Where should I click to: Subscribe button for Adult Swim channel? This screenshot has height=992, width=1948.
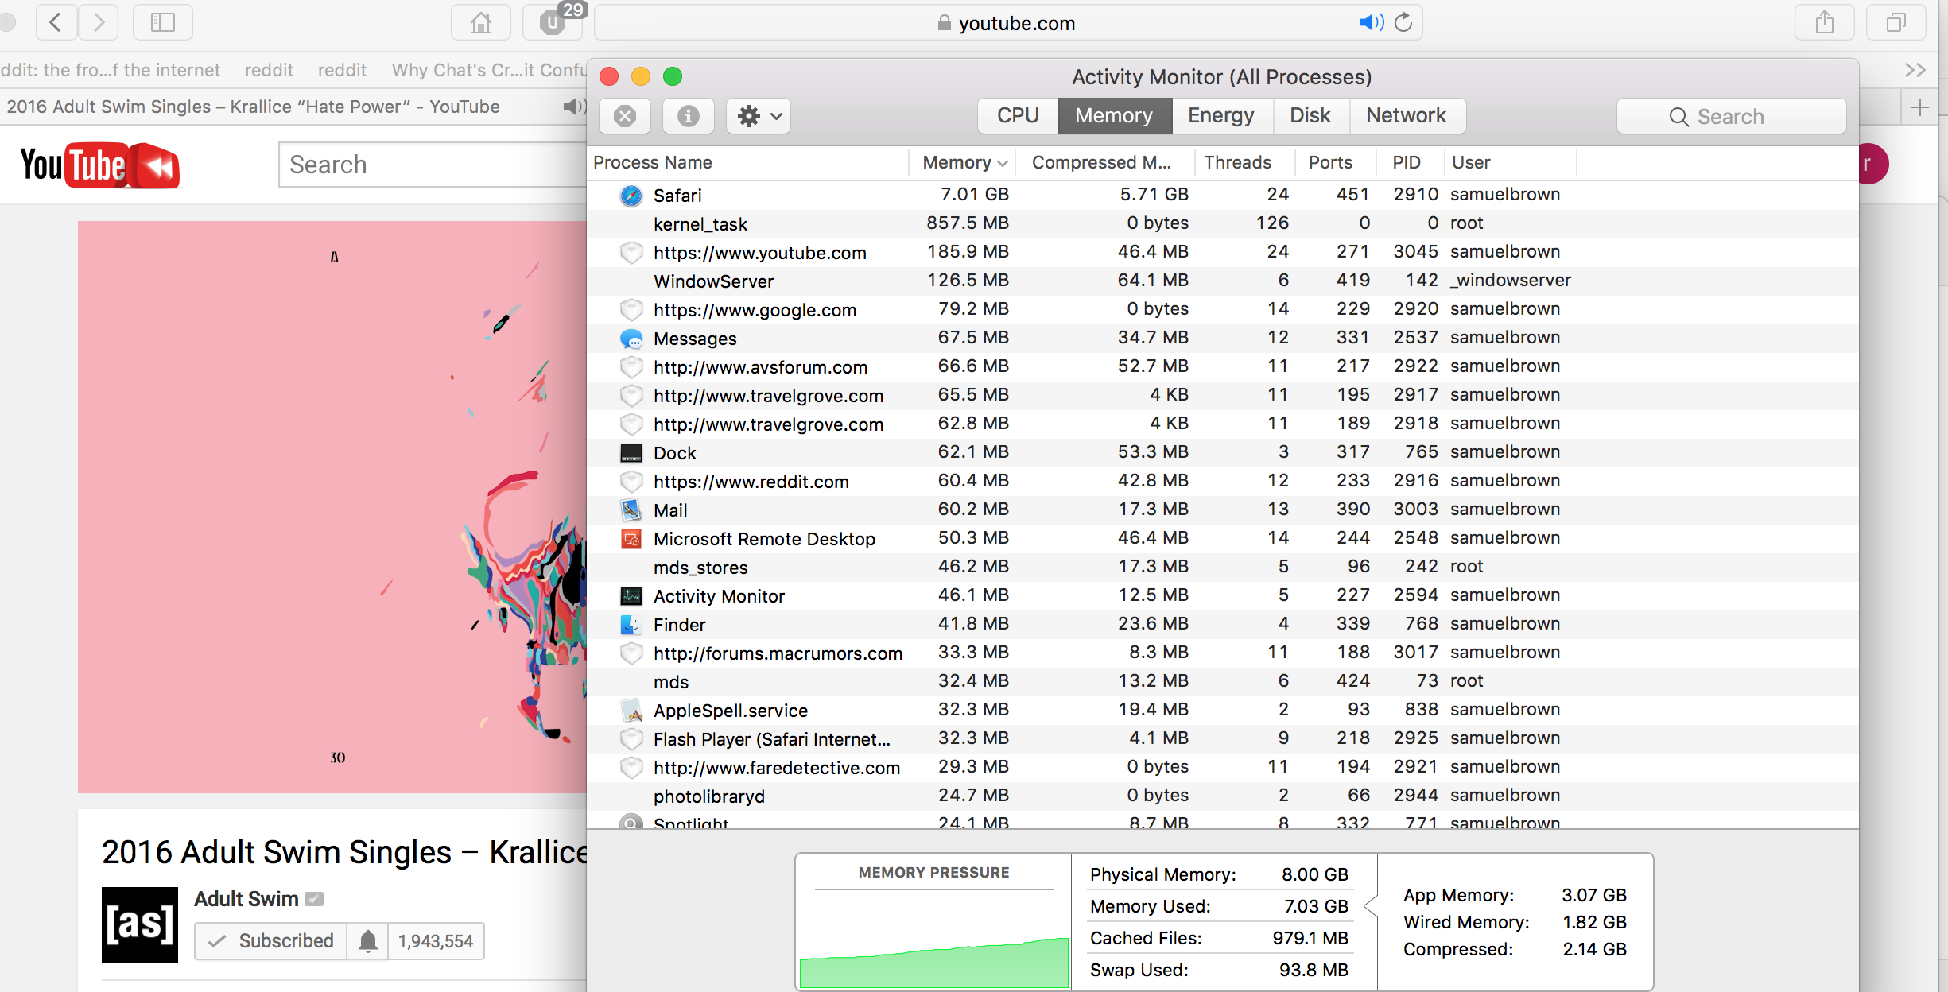pos(270,940)
